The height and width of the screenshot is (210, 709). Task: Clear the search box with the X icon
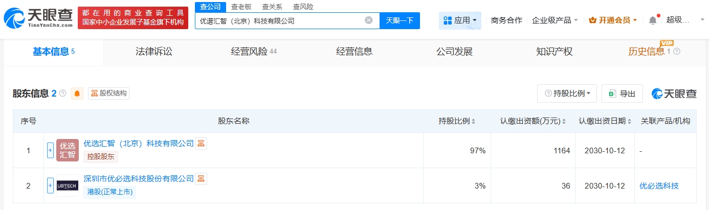tap(368, 20)
